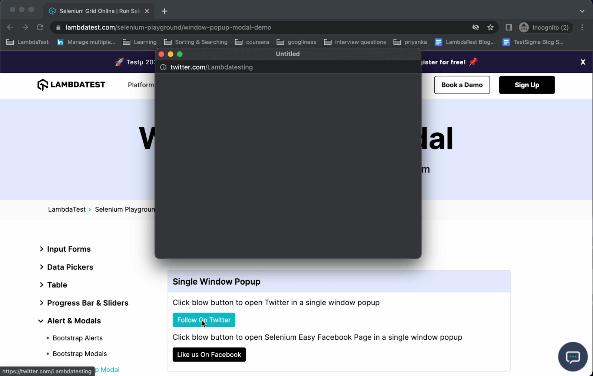Screen dimensions: 593x376
Task: Click the site info icon in the popup window
Action: 163,67
